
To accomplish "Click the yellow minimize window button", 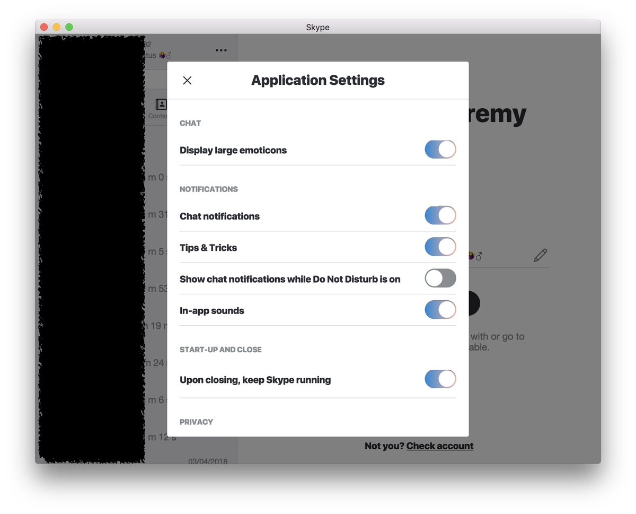I will pyautogui.click(x=57, y=27).
